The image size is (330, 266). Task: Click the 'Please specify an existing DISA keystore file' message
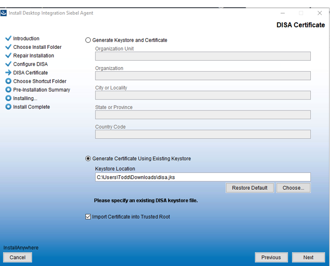146,200
